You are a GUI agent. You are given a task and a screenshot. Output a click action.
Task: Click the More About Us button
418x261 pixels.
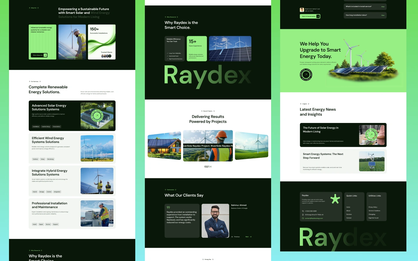click(39, 55)
